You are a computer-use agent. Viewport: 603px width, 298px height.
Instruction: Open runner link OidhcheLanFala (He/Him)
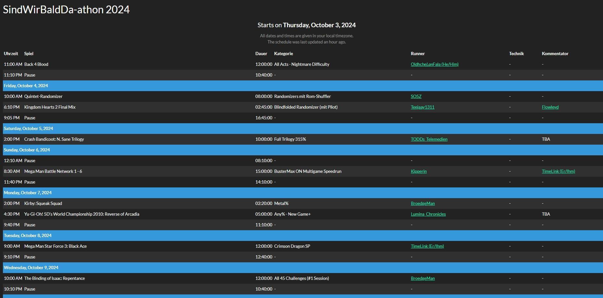click(x=434, y=64)
